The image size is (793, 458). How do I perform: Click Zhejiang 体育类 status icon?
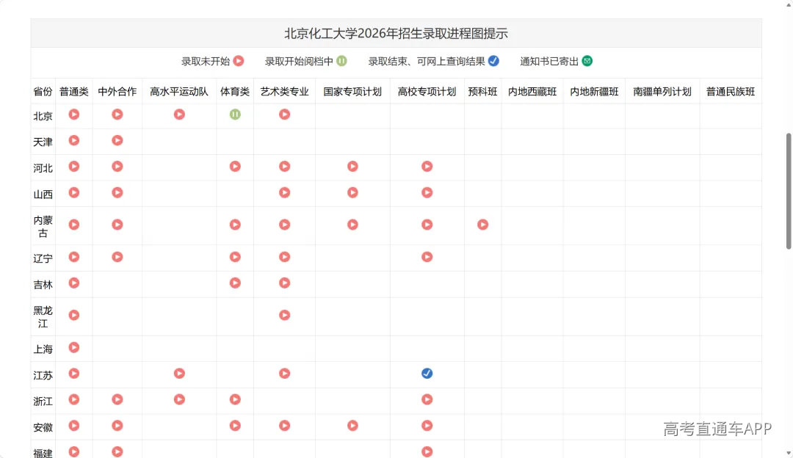coord(235,399)
